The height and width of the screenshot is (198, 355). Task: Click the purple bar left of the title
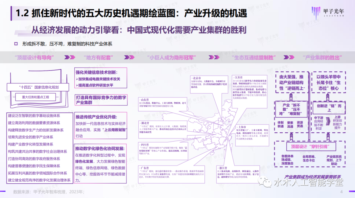point(12,14)
